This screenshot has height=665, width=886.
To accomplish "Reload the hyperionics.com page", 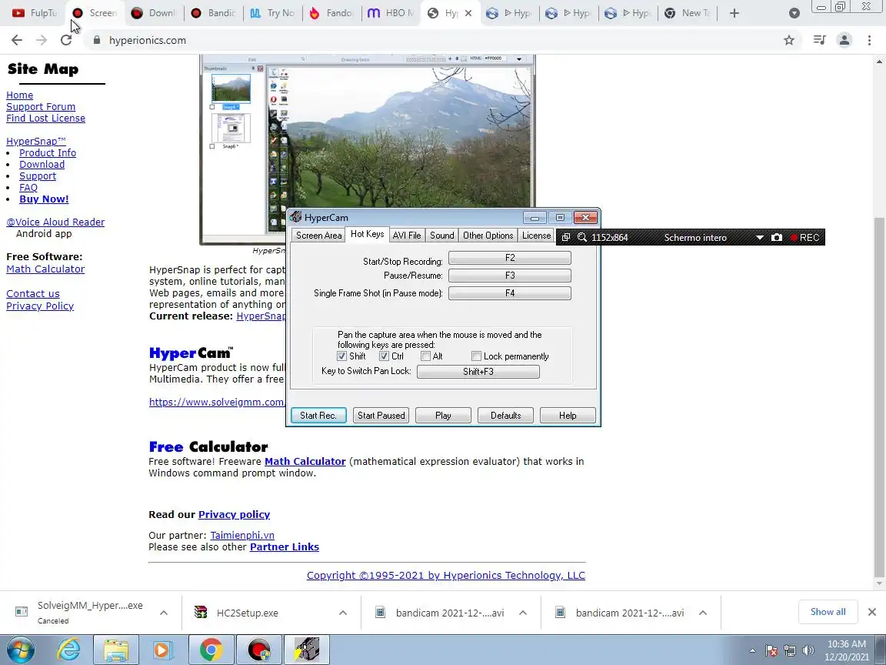I will (x=66, y=40).
